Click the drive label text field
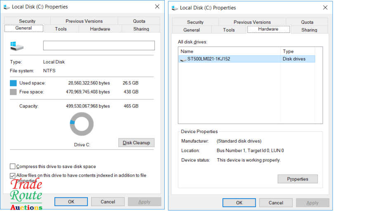The width and height of the screenshot is (392, 220). pos(99,46)
